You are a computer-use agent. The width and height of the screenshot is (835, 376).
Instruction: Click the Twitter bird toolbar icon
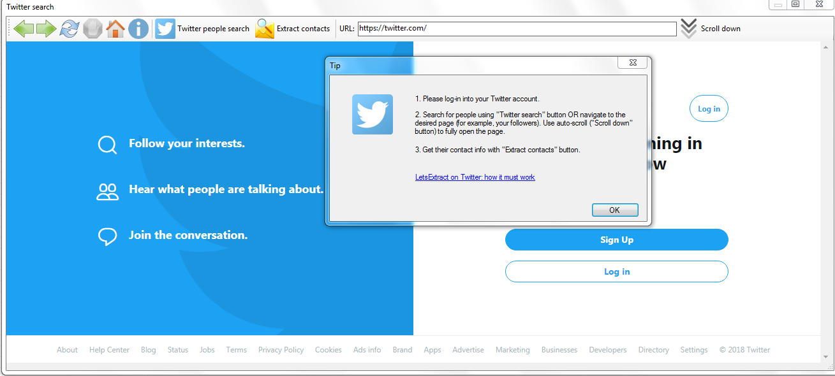click(x=165, y=29)
